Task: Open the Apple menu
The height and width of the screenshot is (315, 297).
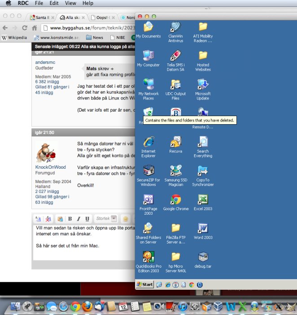Action: 9,3
